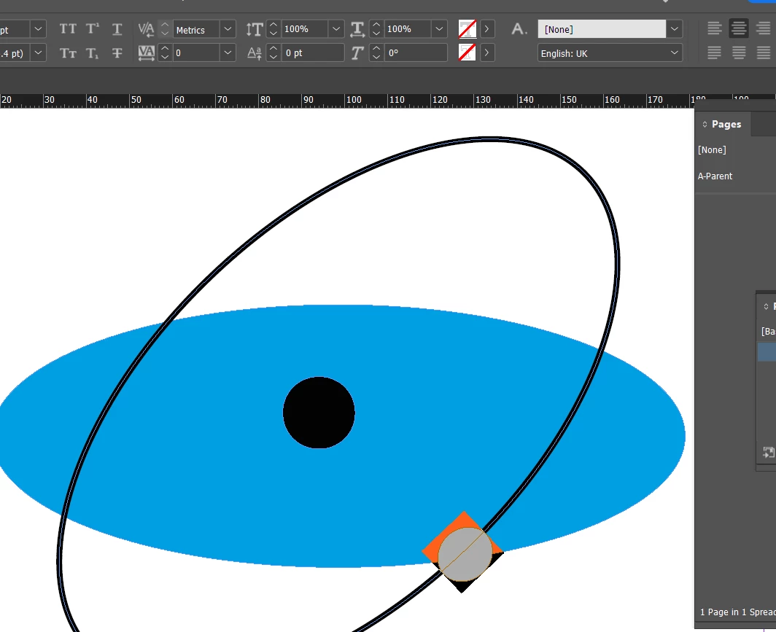Viewport: 776px width, 632px height.
Task: Click the Vertical Scale icon
Action: 255,29
